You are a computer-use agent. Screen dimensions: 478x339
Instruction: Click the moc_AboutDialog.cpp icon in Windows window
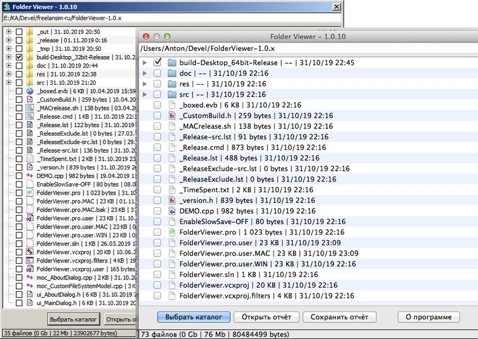coord(29,278)
